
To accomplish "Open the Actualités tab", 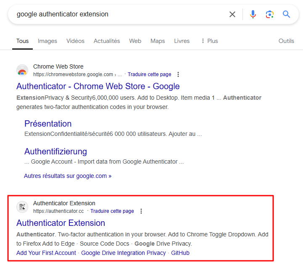I will [x=107, y=41].
